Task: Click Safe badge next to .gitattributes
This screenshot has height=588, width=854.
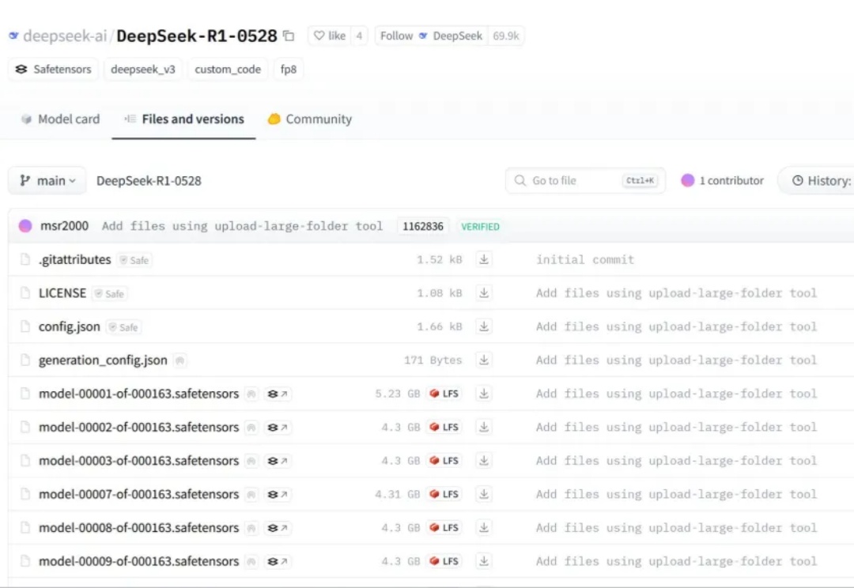Action: [x=134, y=260]
